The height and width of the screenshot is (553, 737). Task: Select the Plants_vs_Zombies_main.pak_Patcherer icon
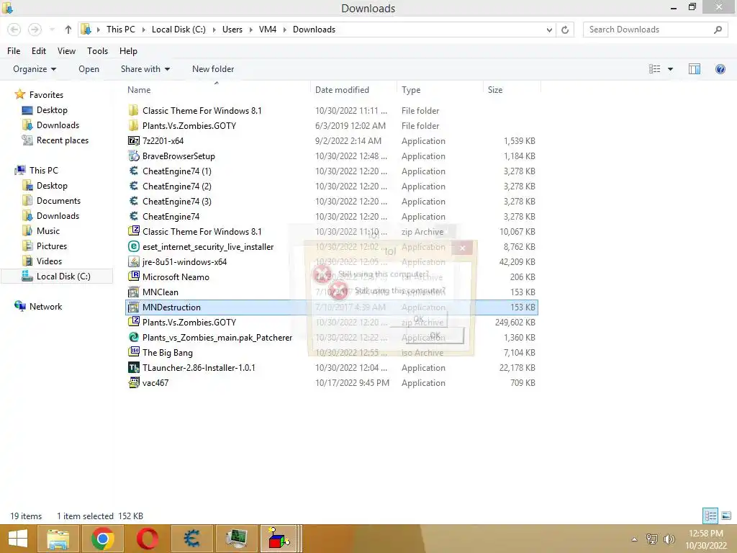point(133,337)
